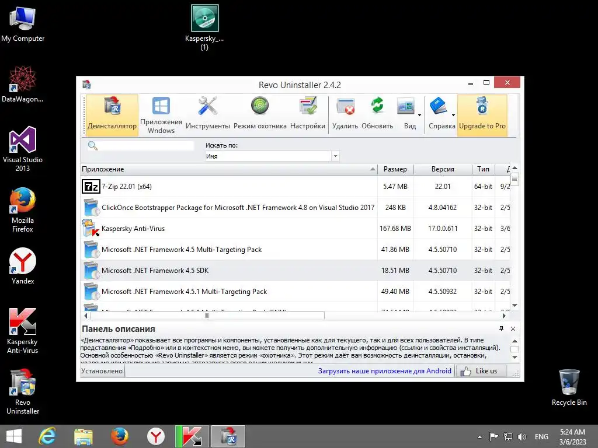598x448 pixels.
Task: Select Recycle Bin on desktop
Action: (x=569, y=387)
